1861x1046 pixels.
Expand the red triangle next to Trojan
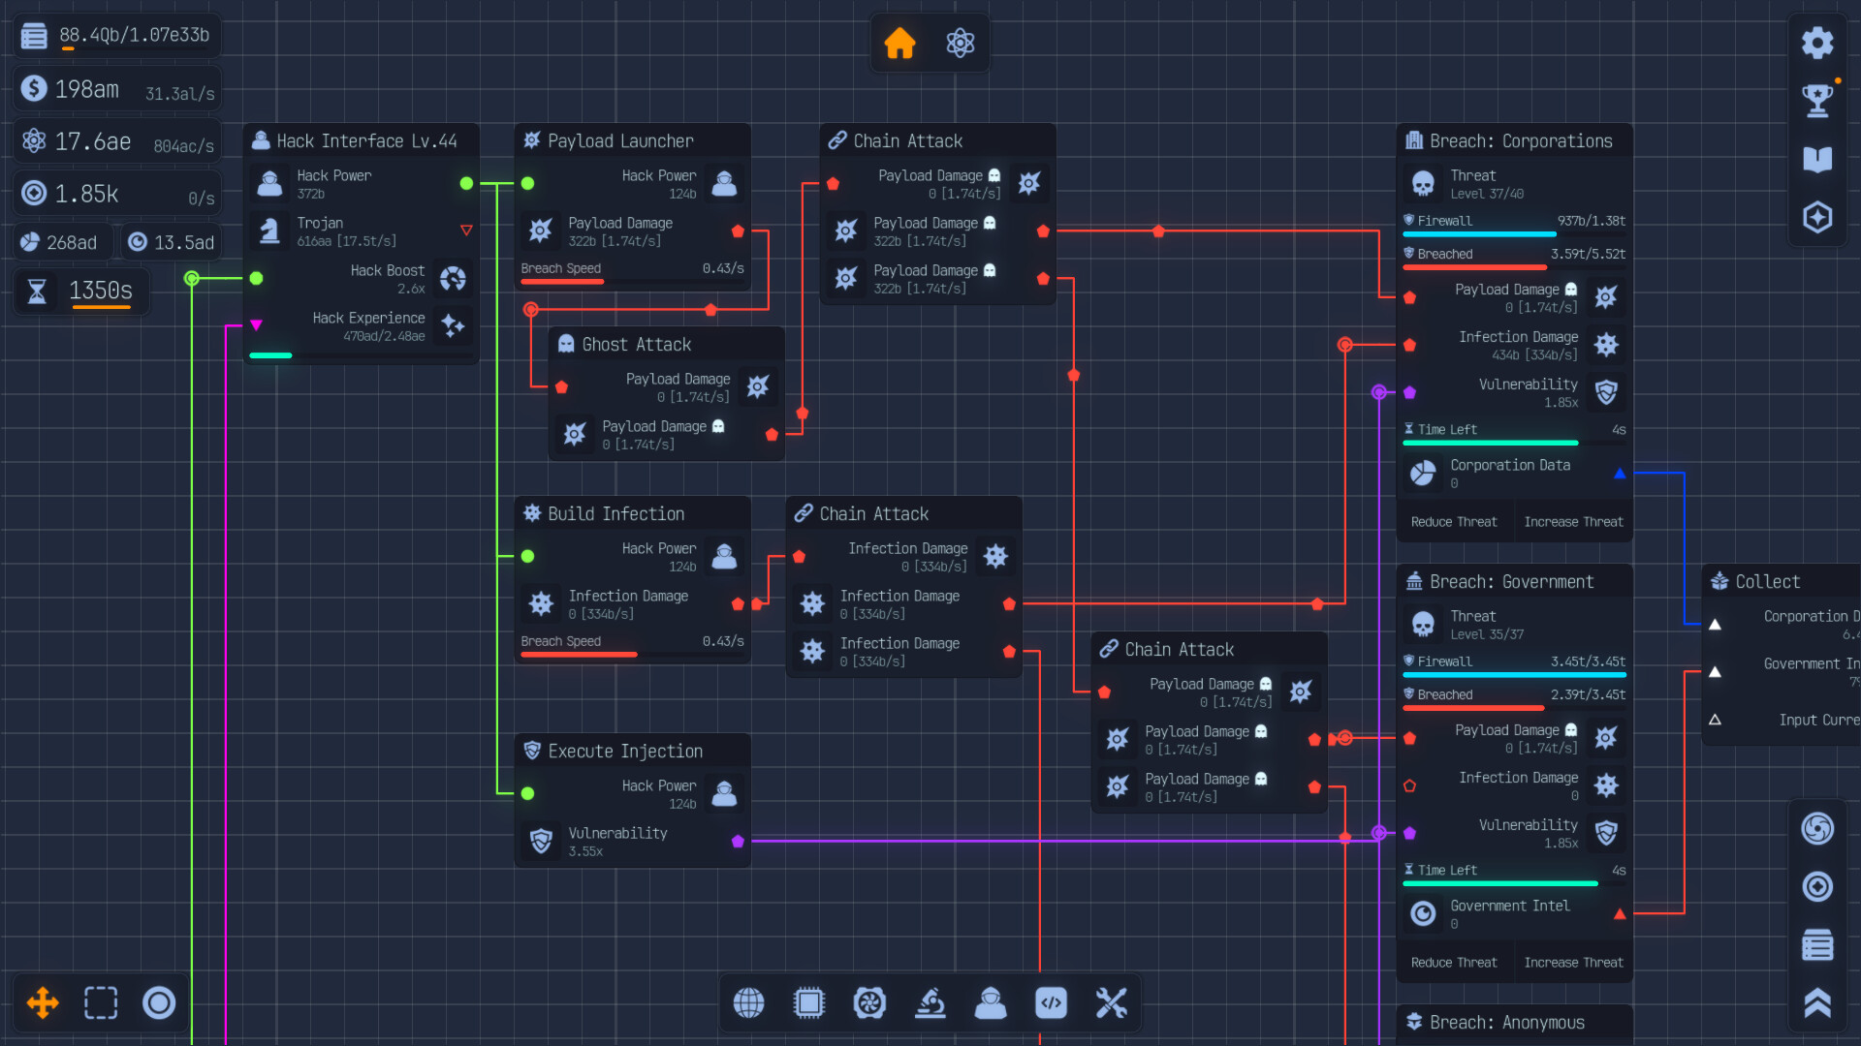pos(467,231)
